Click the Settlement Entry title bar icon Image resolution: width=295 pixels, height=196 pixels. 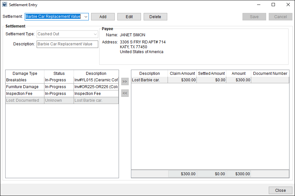4,5
